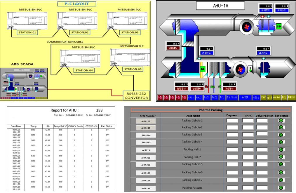296x193 pixels.
Task: Click the AHU-1A title box
Action: coord(220,6)
